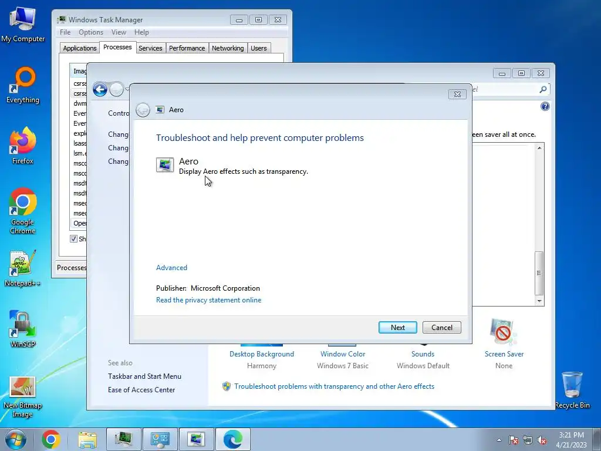Image resolution: width=601 pixels, height=451 pixels.
Task: Switch to Networking tab in Task Manager
Action: coord(228,48)
